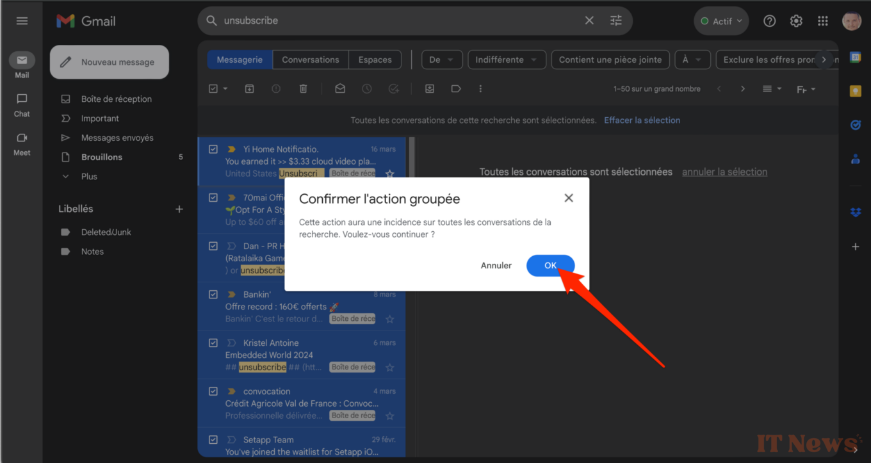Open the label icon in toolbar
871x463 pixels.
456,89
